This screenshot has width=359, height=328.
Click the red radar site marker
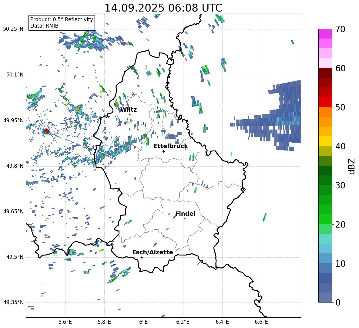(47, 130)
